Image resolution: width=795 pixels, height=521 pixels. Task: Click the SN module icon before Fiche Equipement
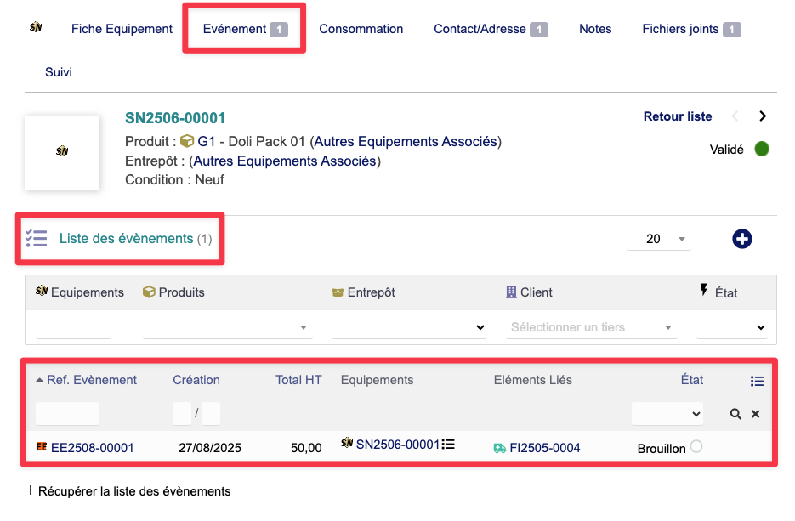pyautogui.click(x=36, y=27)
